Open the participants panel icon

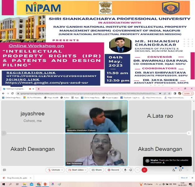(174, 170)
